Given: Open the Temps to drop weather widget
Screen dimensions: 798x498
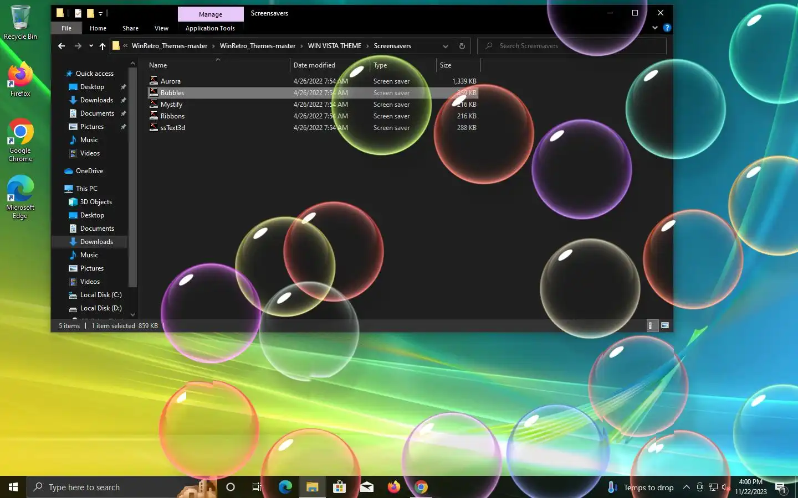Looking at the screenshot, I should 641,487.
